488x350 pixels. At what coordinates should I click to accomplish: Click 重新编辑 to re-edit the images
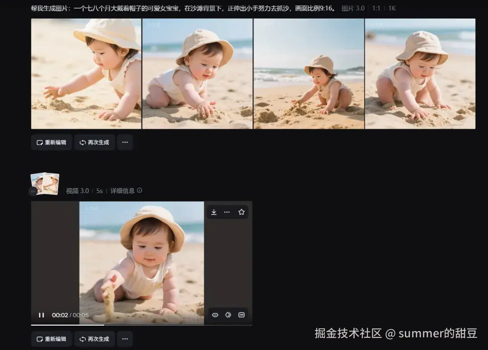[51, 142]
